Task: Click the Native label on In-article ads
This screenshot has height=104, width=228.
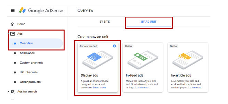Action: pyautogui.click(x=174, y=46)
